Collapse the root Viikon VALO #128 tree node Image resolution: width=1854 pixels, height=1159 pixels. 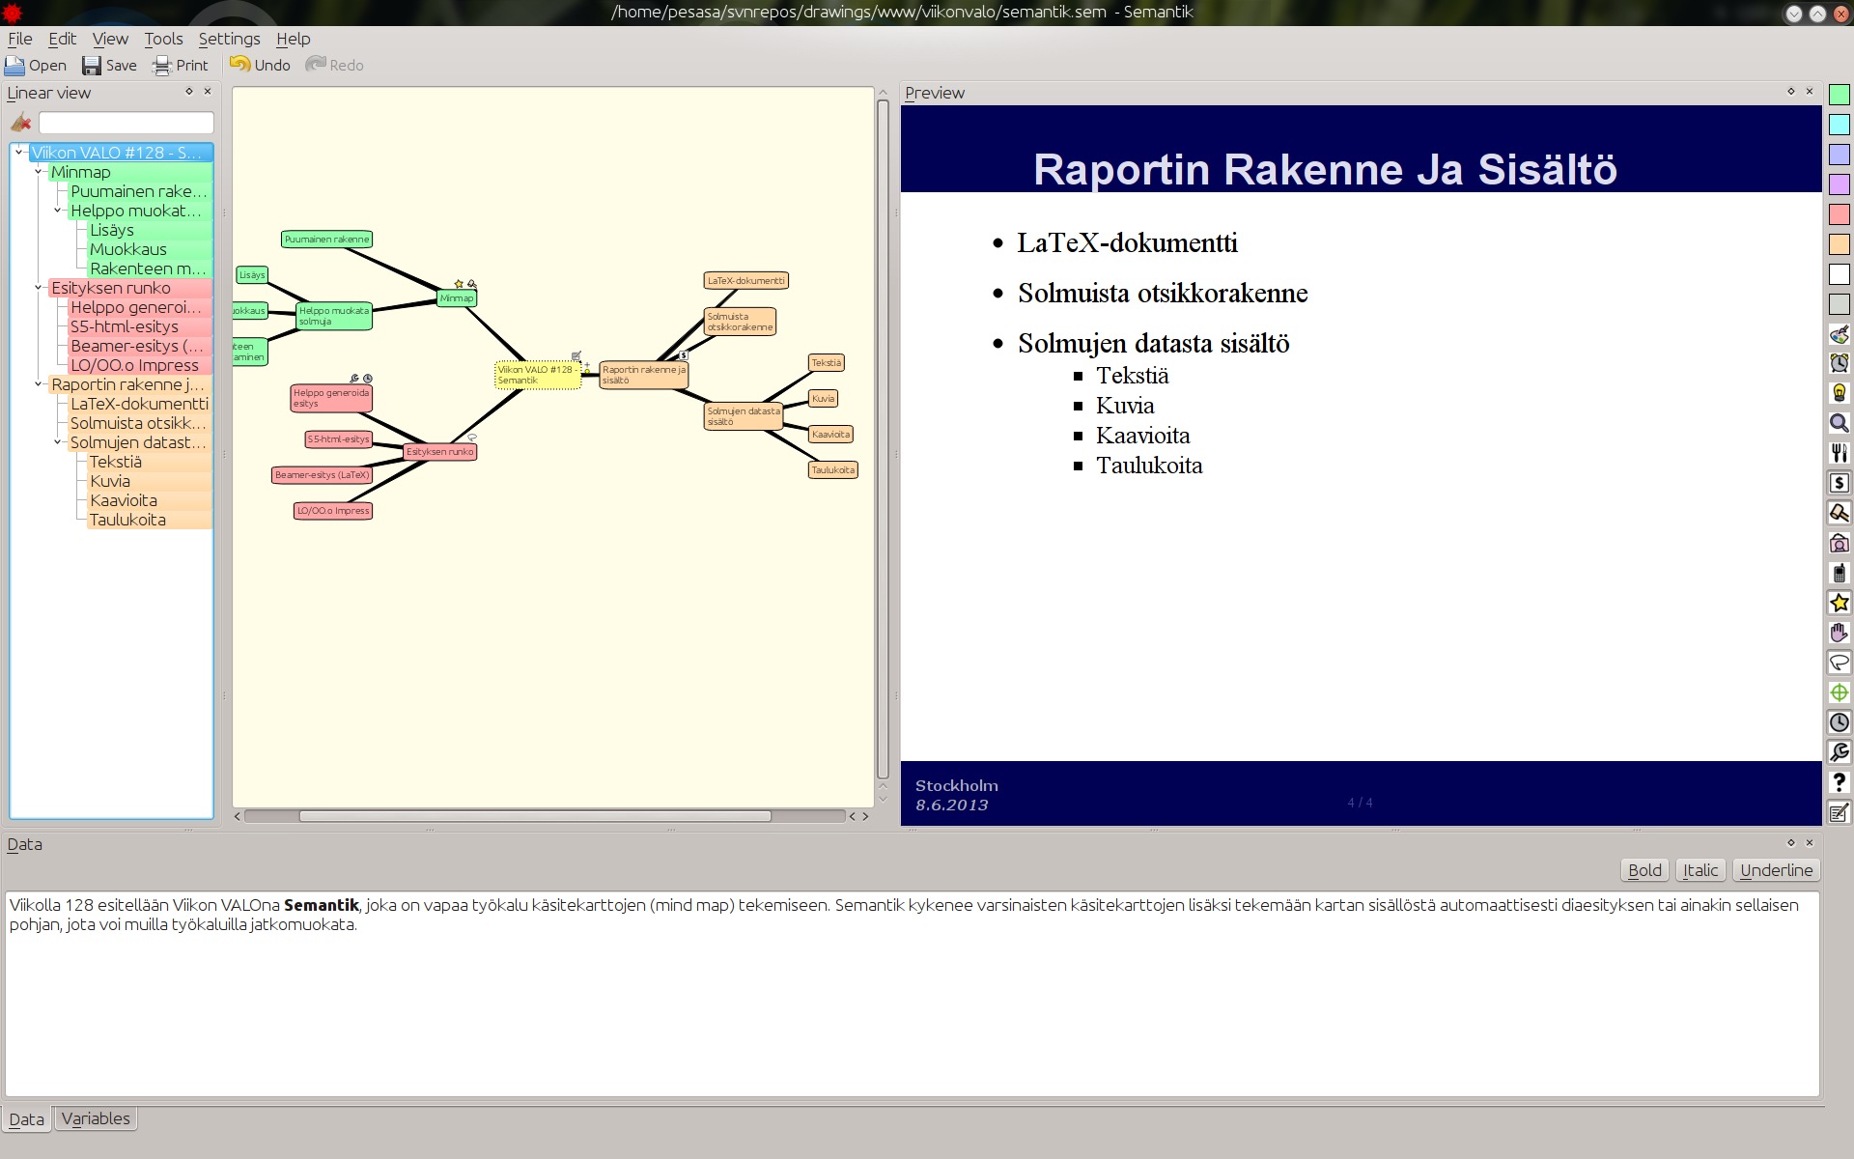point(19,152)
